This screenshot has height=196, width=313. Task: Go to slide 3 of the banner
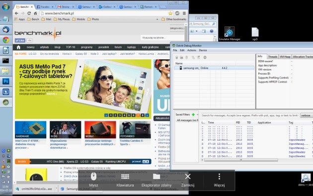pos(120,115)
